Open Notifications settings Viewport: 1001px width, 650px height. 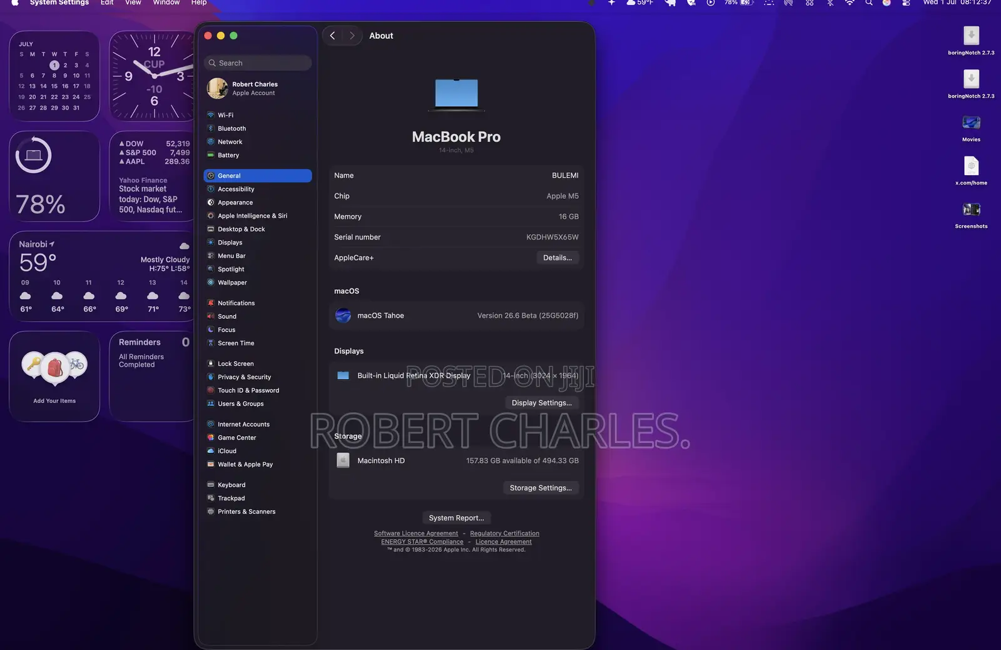tap(257, 303)
